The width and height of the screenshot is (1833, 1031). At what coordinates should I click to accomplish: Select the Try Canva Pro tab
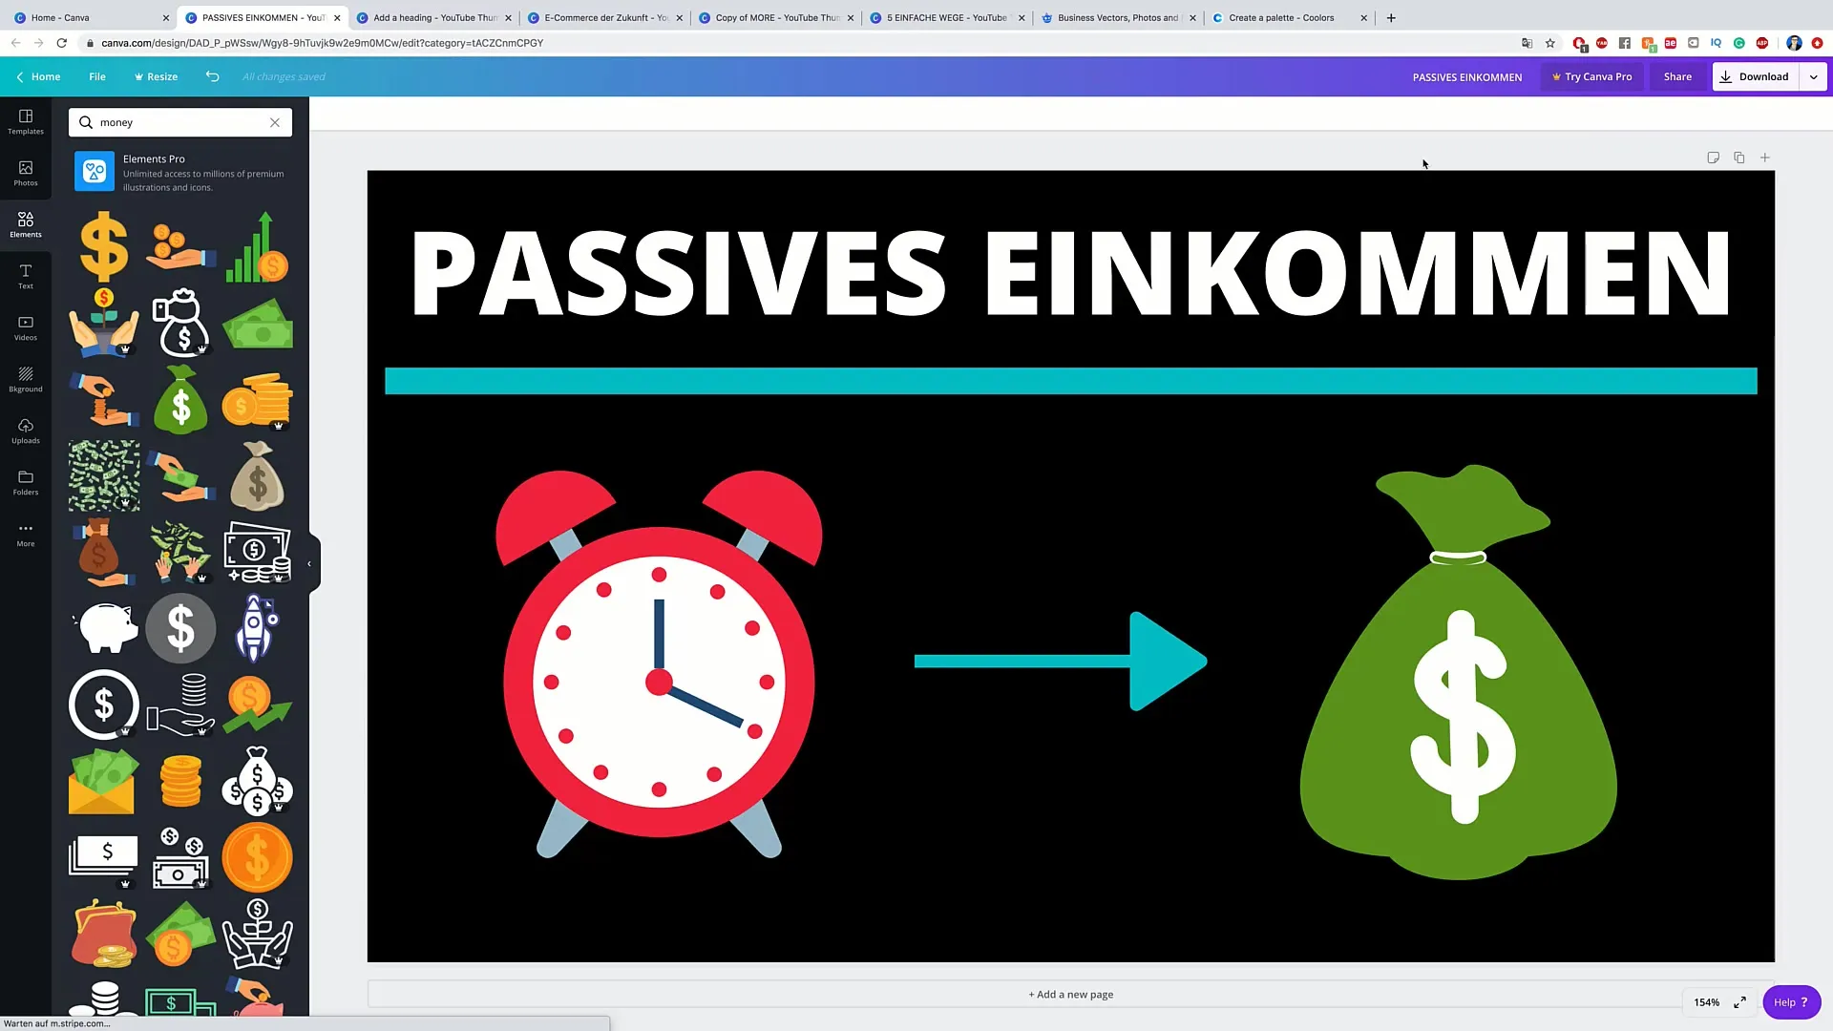(x=1591, y=76)
